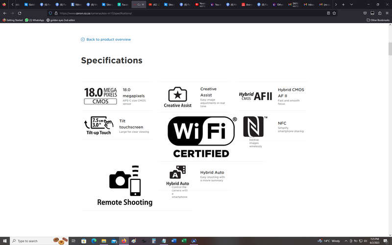This screenshot has width=392, height=245.
Task: Toggle reader view icon in address bar
Action: coord(328,13)
